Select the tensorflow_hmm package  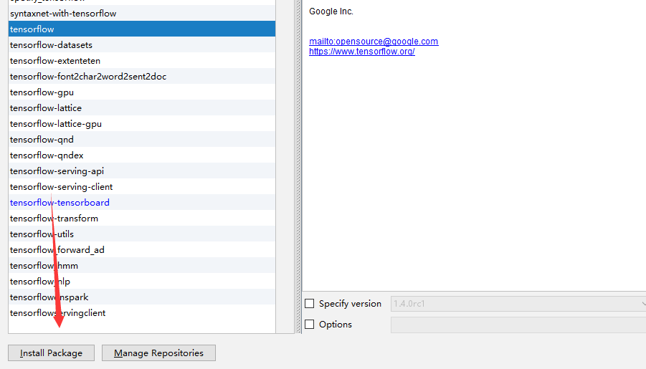[142, 265]
